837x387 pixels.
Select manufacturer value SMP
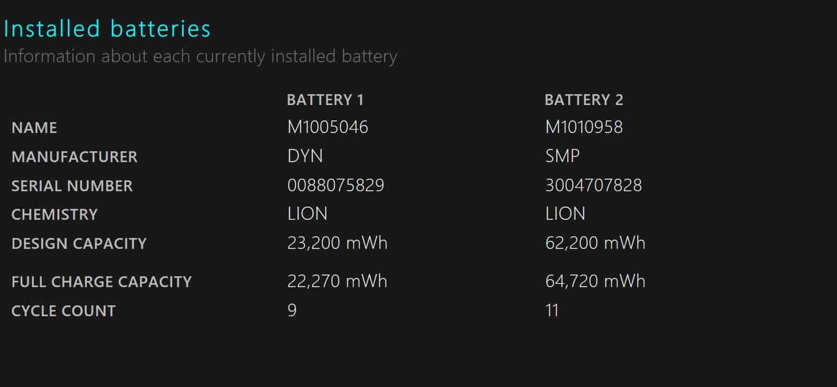pos(563,156)
